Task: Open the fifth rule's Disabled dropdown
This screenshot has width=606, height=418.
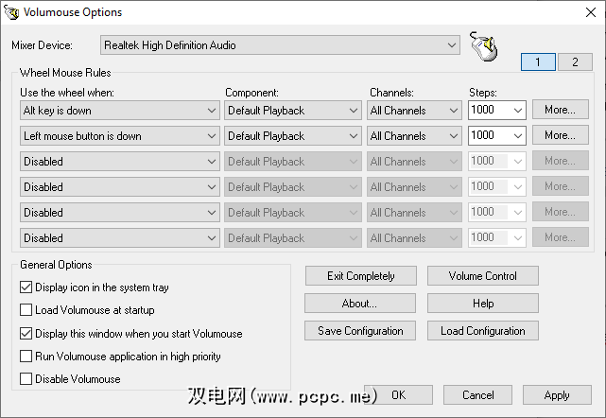Action: (120, 213)
